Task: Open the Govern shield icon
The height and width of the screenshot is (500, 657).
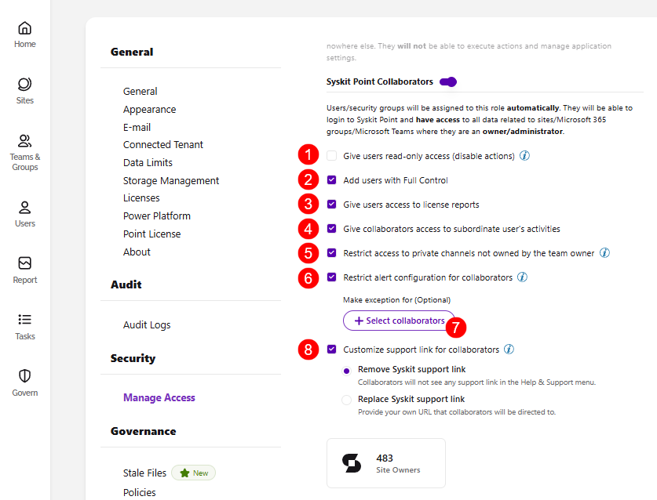Action: click(x=24, y=375)
